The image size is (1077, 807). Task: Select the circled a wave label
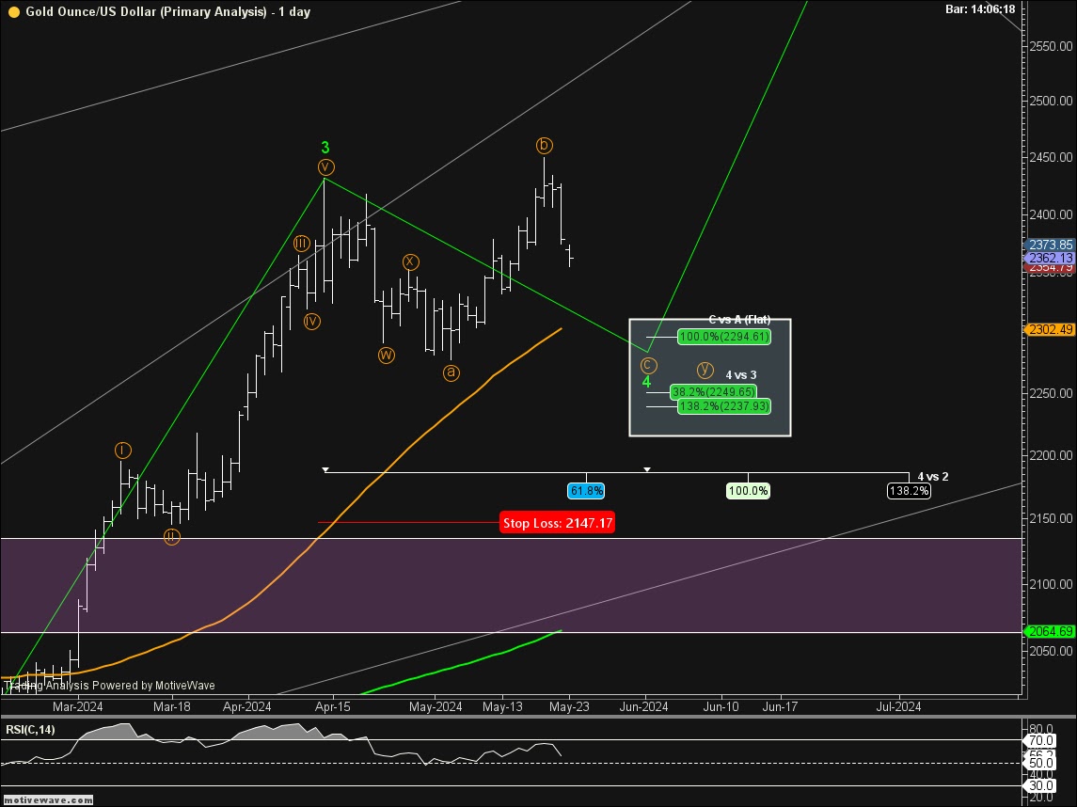(451, 373)
